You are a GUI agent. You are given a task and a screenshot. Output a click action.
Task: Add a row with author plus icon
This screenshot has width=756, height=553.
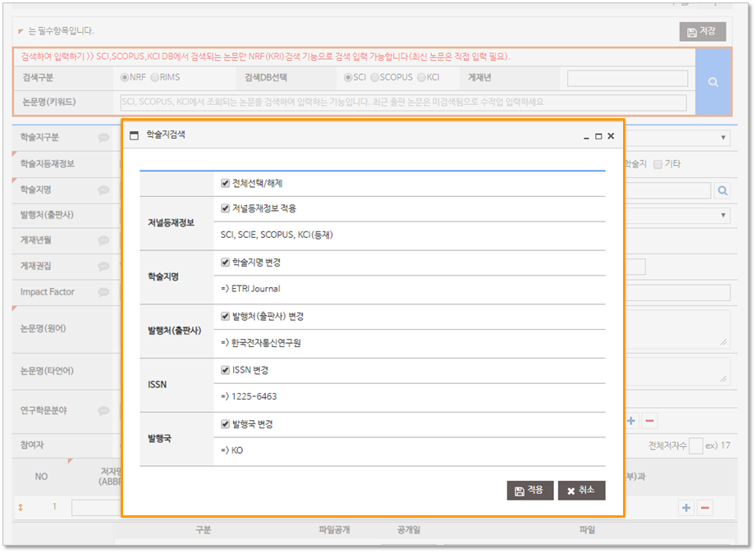pos(686,508)
